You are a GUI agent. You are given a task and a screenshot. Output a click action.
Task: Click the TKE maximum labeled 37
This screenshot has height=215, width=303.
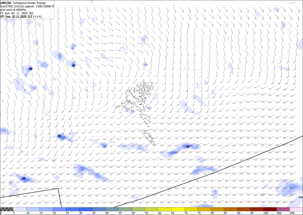74,66
